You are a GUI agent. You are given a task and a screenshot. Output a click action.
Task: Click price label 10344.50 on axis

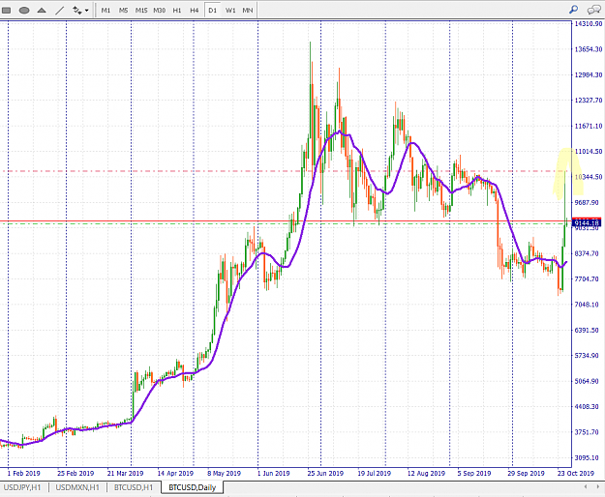[588, 177]
